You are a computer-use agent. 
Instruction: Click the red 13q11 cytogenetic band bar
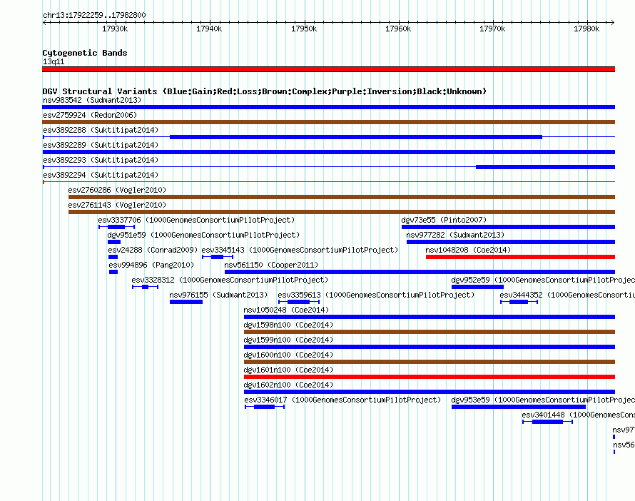tap(328, 69)
